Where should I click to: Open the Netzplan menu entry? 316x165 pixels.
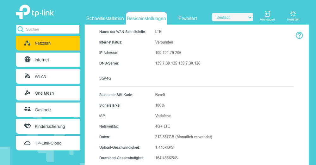(x=48, y=43)
